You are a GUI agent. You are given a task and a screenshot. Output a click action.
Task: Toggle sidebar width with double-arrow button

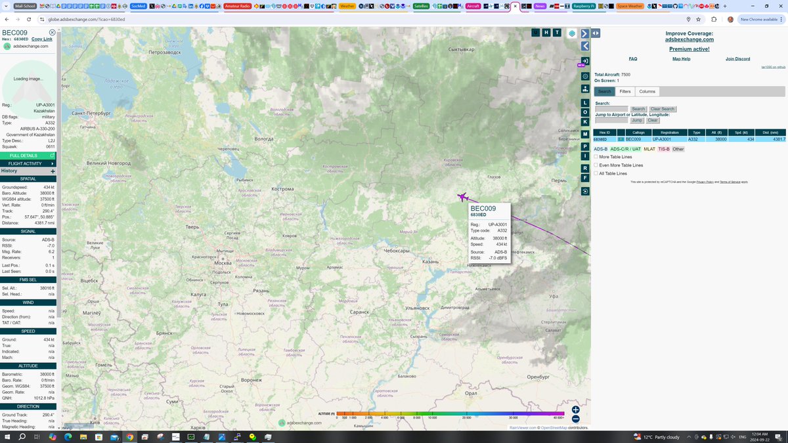tap(596, 33)
